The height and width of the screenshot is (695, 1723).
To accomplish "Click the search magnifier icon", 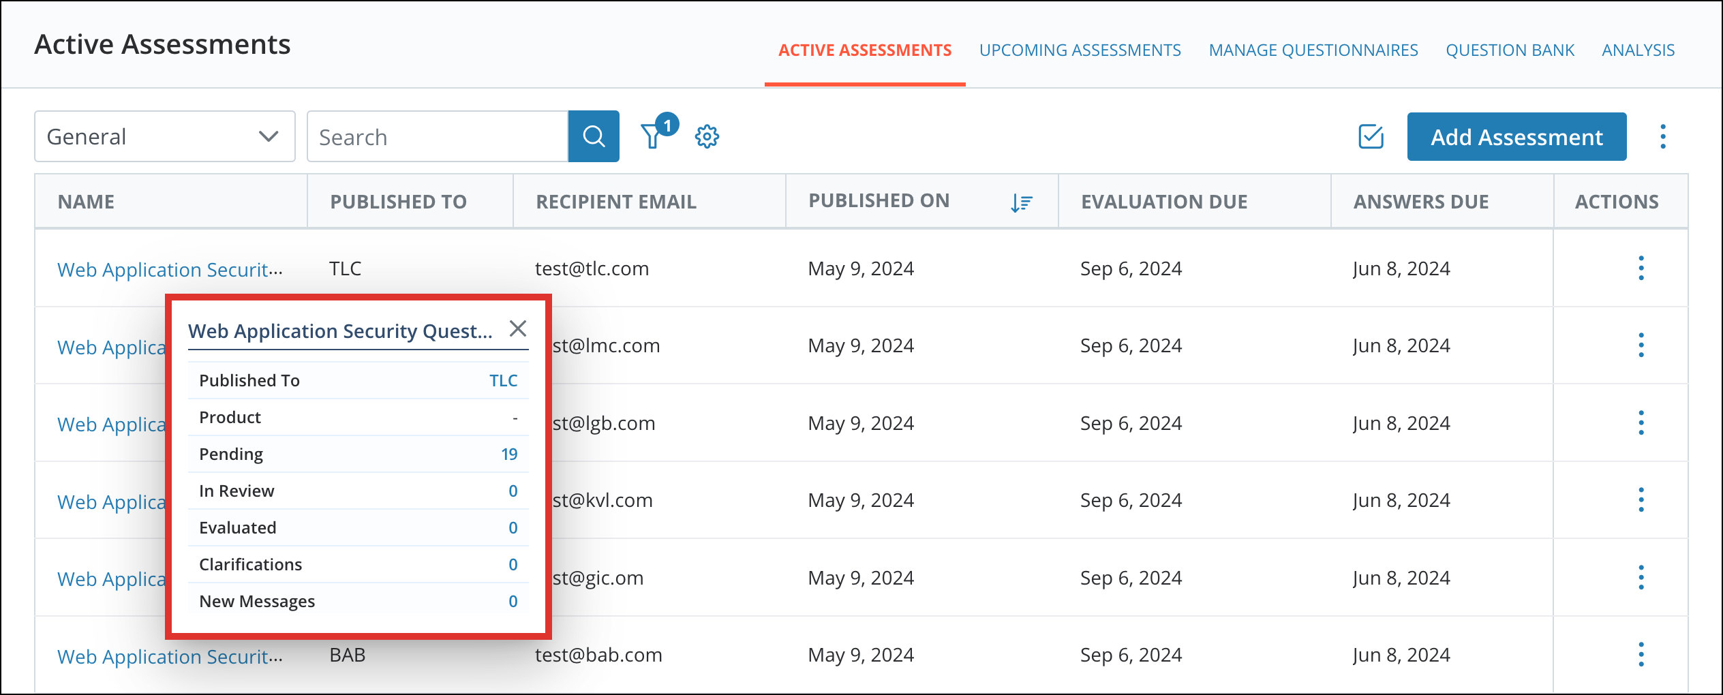I will tap(593, 136).
